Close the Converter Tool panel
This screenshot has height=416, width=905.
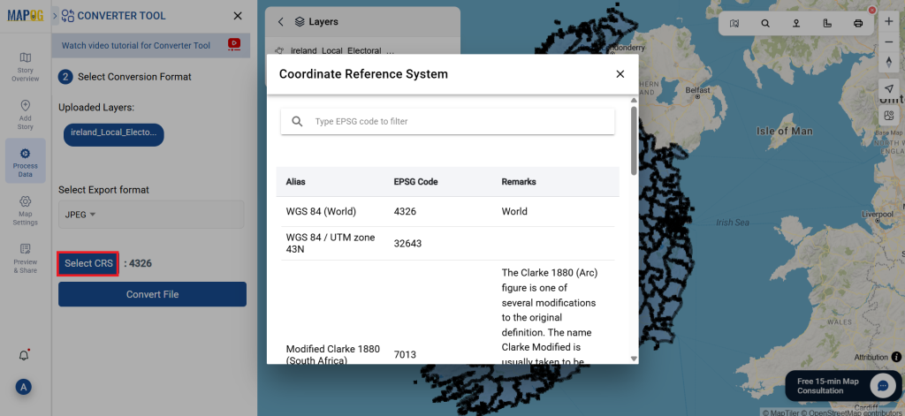tap(238, 16)
